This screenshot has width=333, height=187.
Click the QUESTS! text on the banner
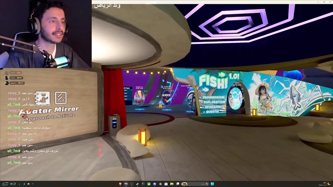point(212,112)
